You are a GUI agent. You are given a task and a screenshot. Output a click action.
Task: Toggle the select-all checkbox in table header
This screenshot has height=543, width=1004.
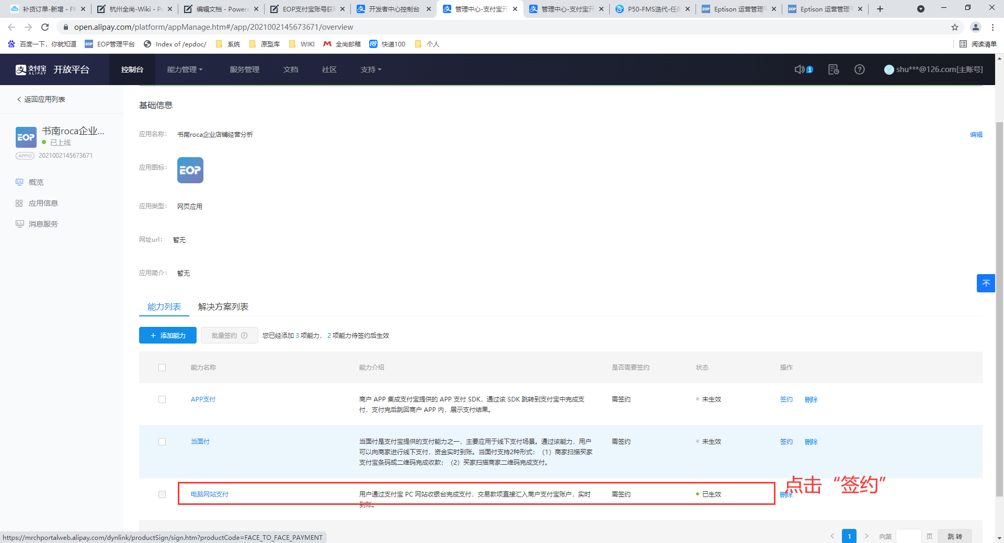tap(162, 368)
